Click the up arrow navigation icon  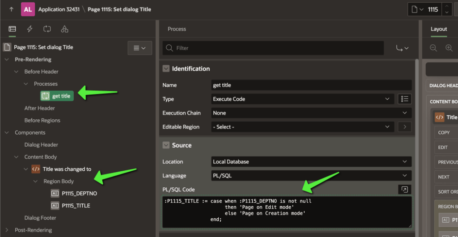(11, 9)
